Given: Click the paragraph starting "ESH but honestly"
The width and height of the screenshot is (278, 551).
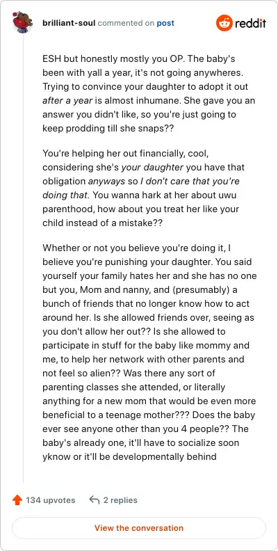Looking at the screenshot, I should click(149, 93).
